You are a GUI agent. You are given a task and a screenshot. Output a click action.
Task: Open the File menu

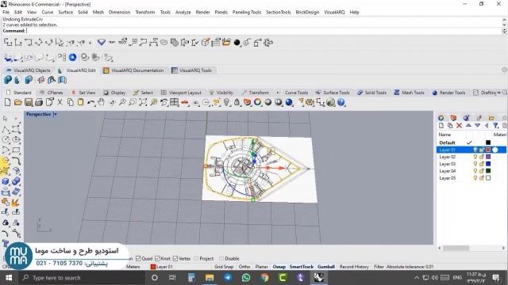(6, 12)
